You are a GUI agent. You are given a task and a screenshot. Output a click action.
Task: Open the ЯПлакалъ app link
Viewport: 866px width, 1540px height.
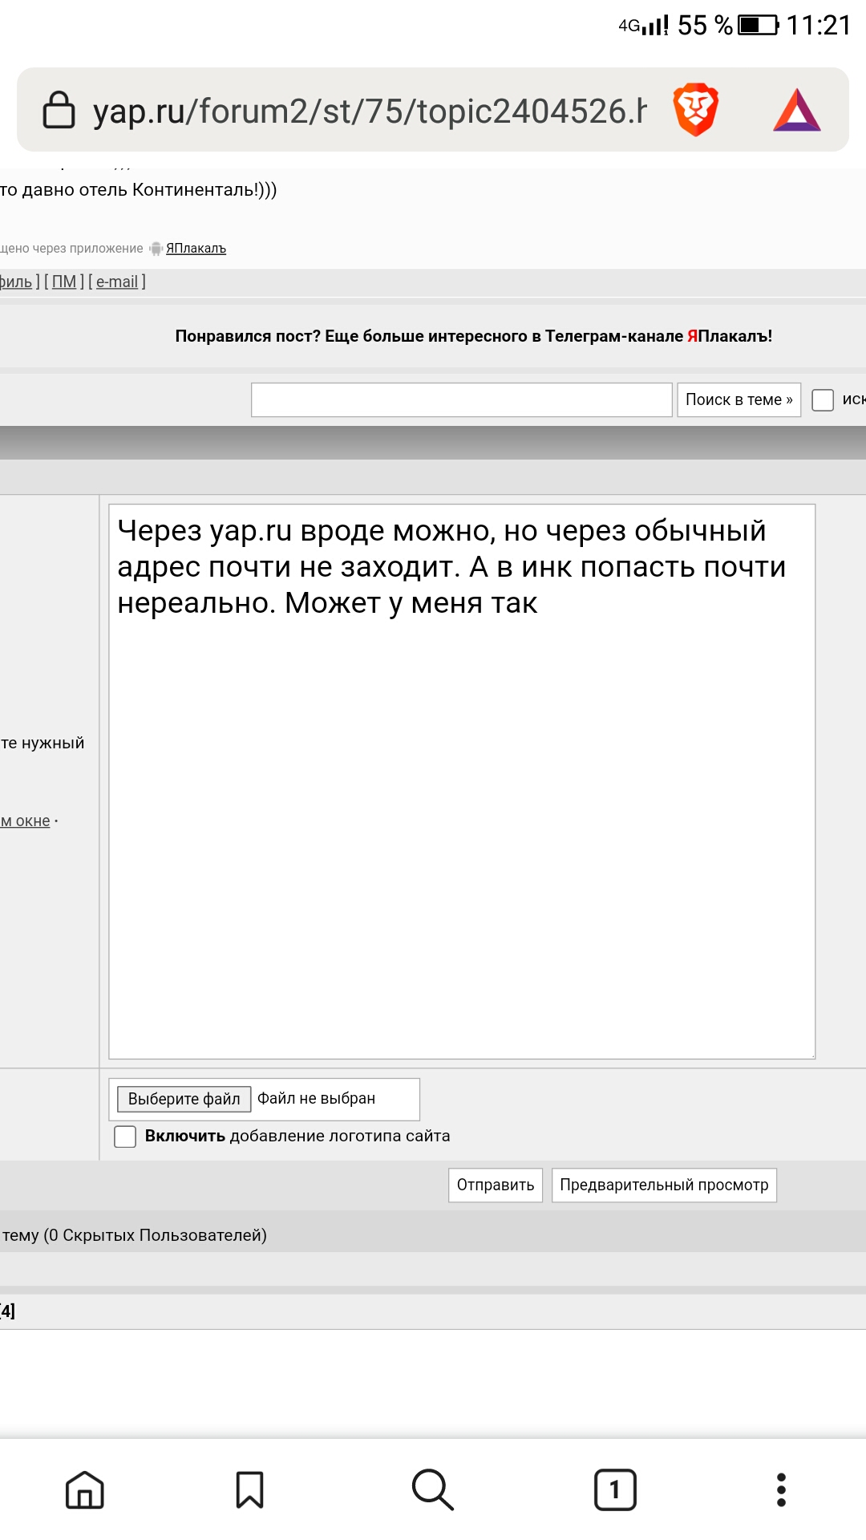tap(196, 249)
